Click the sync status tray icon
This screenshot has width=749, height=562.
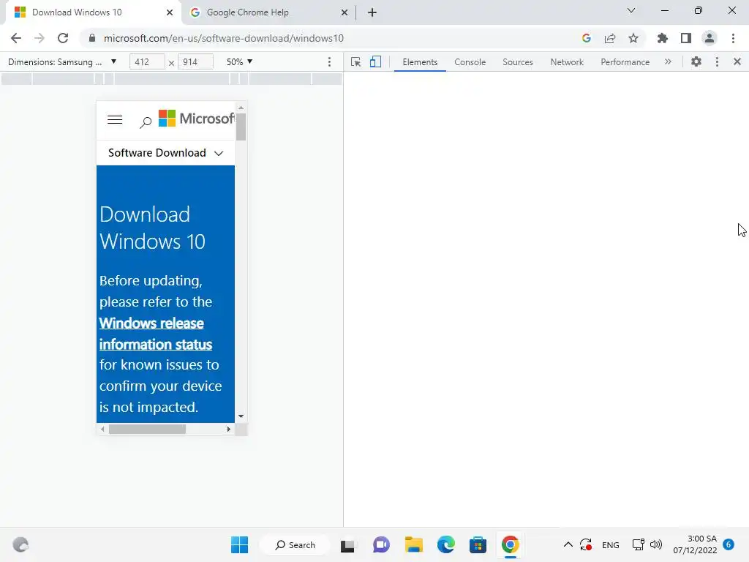[x=586, y=544]
